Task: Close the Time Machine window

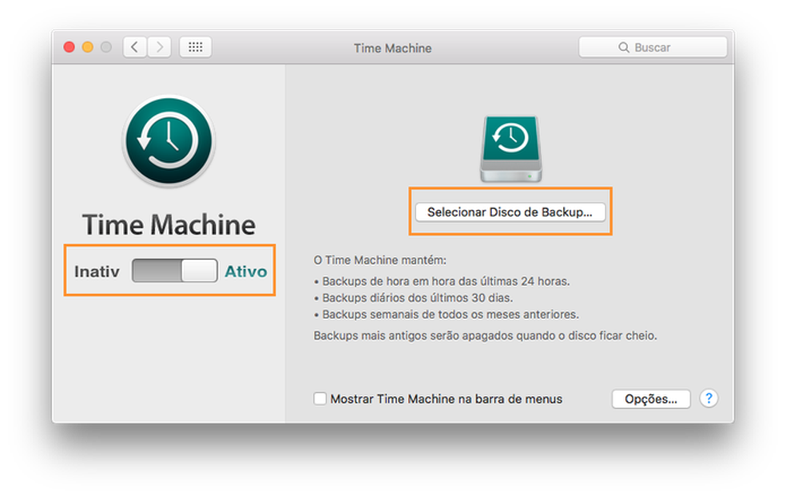Action: [69, 47]
